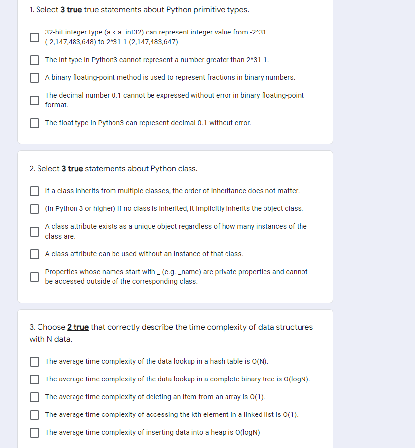Click question 1 heading about primitive types
The width and height of the screenshot is (415, 448).
[x=139, y=9]
